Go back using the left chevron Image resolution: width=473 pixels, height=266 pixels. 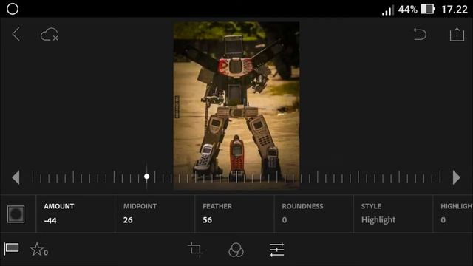[16, 34]
